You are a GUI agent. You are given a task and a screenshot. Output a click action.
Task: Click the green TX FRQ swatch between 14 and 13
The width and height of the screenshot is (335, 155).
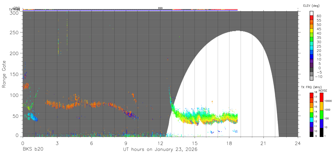tap(312, 114)
